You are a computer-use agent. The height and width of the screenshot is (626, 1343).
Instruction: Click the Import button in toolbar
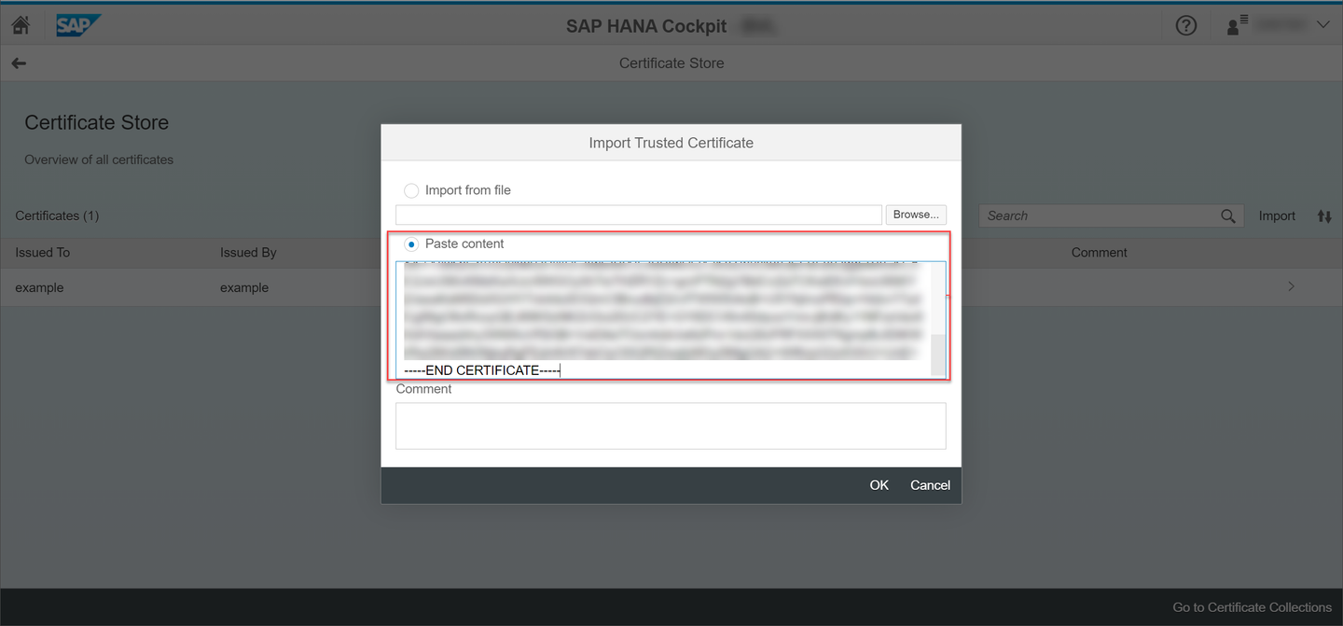pos(1277,216)
